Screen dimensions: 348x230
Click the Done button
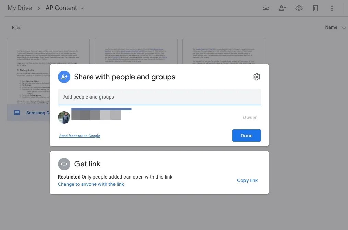(x=247, y=135)
